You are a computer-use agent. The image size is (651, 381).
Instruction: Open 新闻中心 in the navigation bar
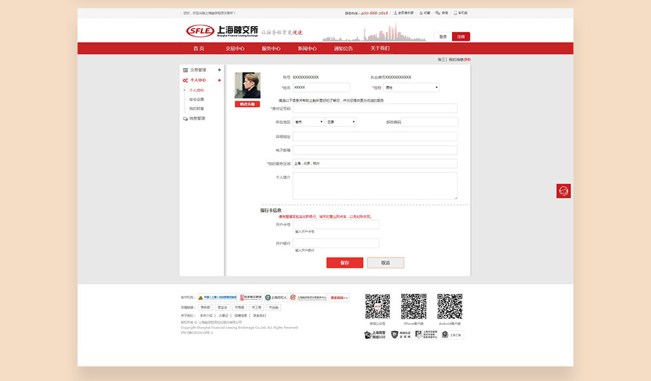point(307,48)
